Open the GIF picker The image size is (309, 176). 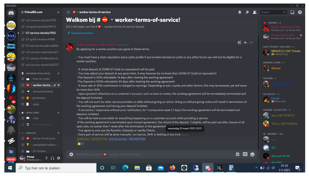245,154
